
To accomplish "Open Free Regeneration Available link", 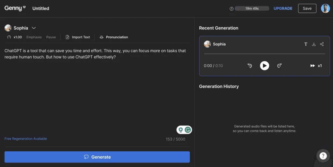I will point(26,138).
